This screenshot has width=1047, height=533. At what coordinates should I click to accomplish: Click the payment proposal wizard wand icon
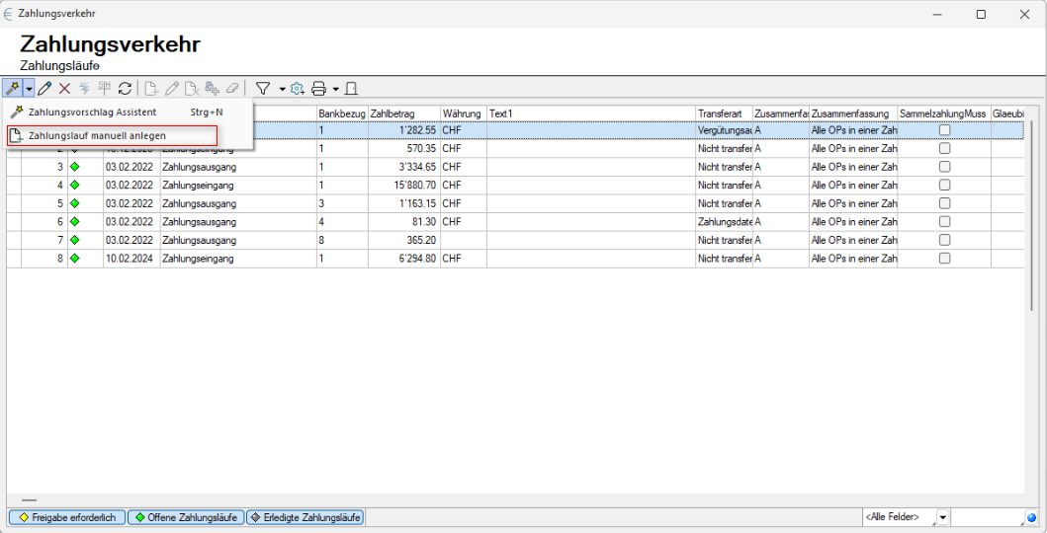[12, 88]
